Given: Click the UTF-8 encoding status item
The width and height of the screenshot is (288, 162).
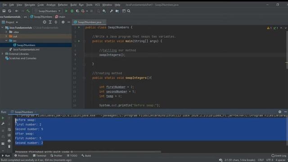Looking at the screenshot, I should click(270, 160).
